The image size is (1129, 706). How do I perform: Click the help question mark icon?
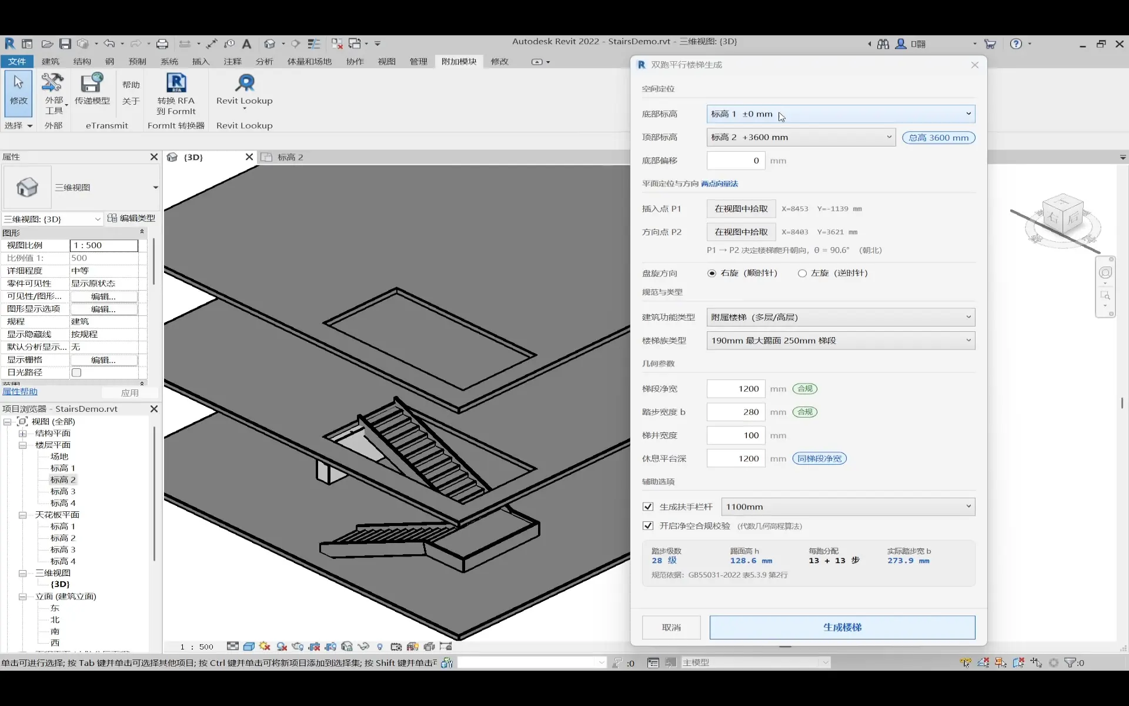tap(1016, 44)
